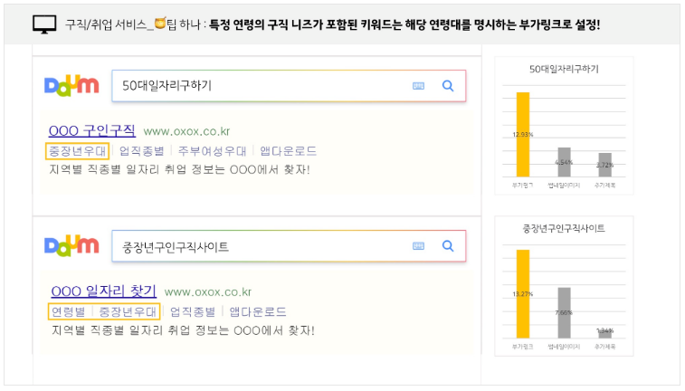Click the 중장년구인구직사이트 search input field
Image resolution: width=685 pixels, height=391 pixels.
(x=262, y=246)
